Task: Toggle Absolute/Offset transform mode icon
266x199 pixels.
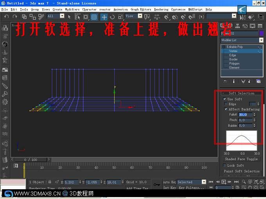Action: coord(57,182)
